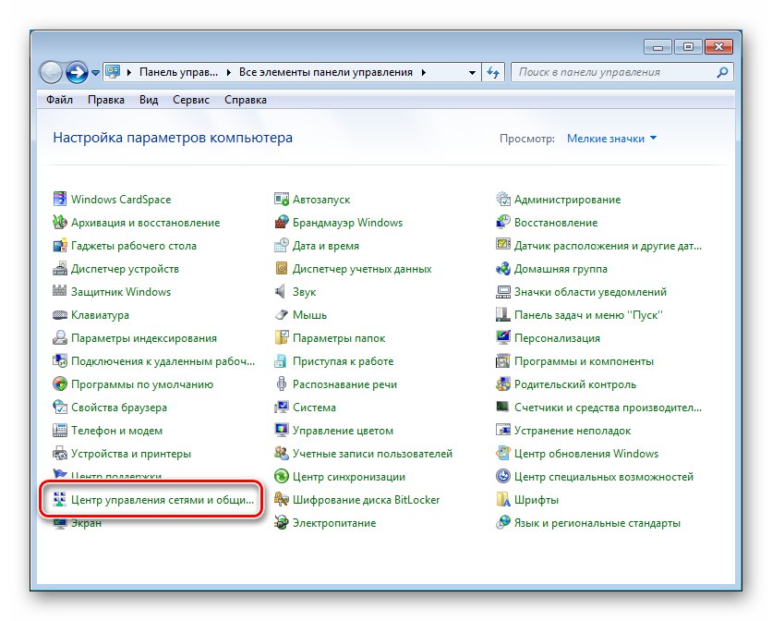Open Центр специальных возможностей link
This screenshot has height=621, width=772.
point(604,477)
